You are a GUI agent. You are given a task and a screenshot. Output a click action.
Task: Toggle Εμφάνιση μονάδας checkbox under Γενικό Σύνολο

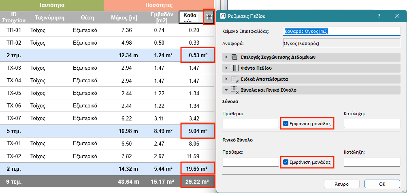[x=286, y=162]
